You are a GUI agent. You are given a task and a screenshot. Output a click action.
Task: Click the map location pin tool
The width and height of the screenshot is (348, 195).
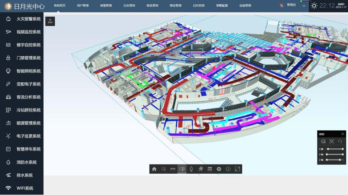pos(201,169)
